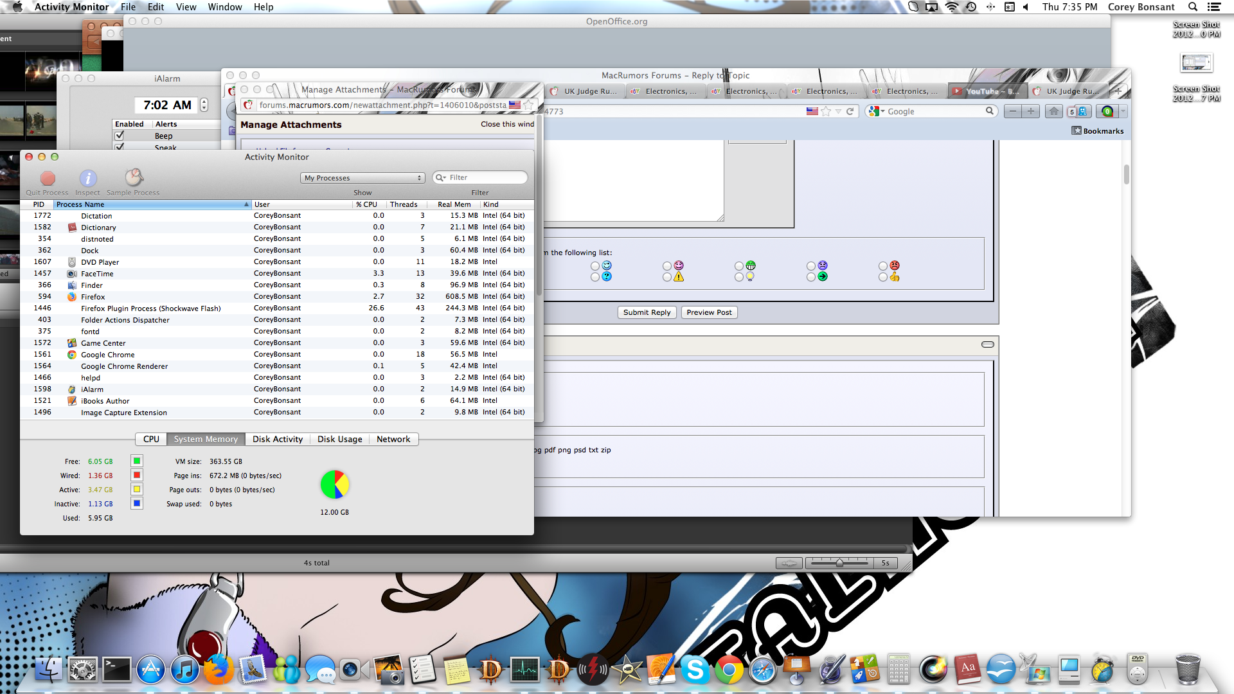Click the Preview Post button
This screenshot has height=694, width=1234.
click(709, 312)
